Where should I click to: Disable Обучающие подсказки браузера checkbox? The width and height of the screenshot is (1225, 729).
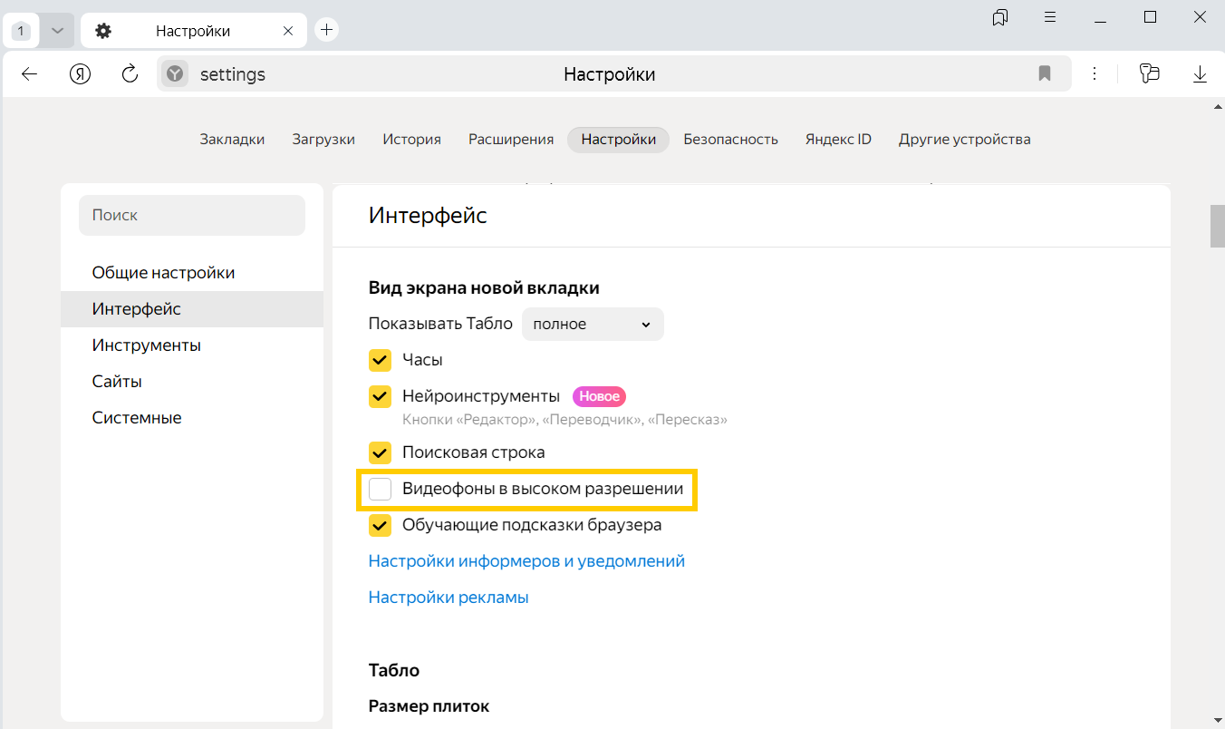(x=380, y=525)
